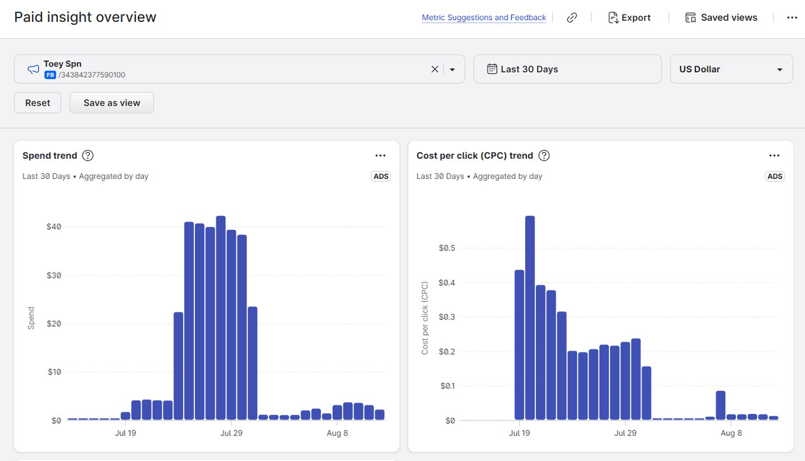The image size is (805, 461).
Task: Open the Last 30 Days date picker
Action: point(567,69)
